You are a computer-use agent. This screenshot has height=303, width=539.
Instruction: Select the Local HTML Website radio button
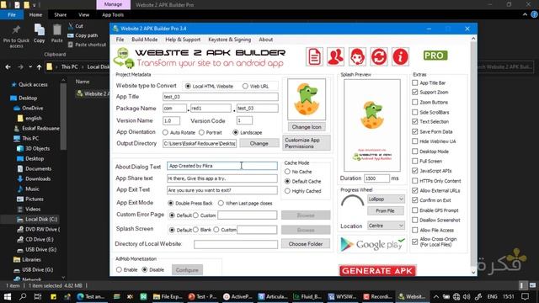pos(188,86)
